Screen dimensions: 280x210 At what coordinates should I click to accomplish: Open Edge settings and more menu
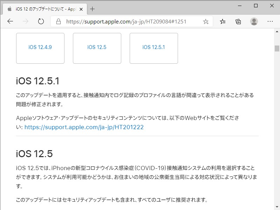click(x=270, y=21)
